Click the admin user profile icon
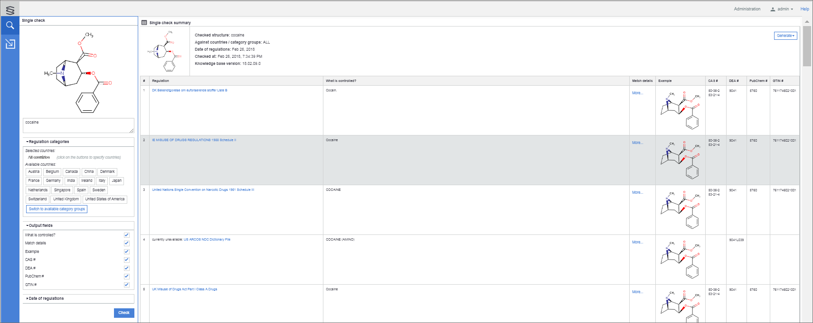The width and height of the screenshot is (813, 323). pos(773,9)
